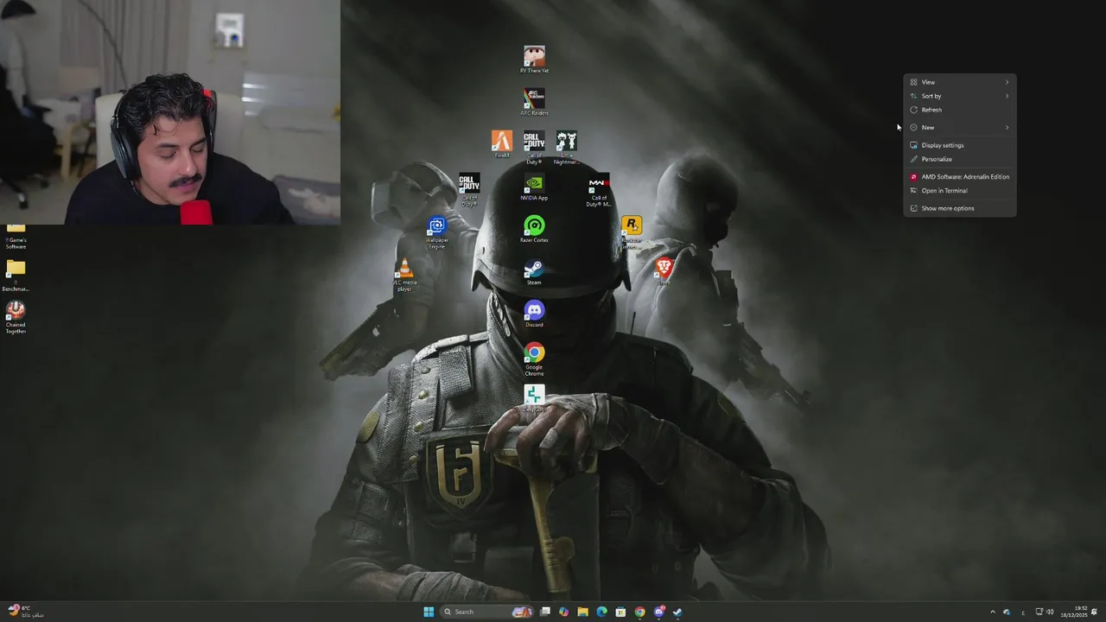The width and height of the screenshot is (1106, 622).
Task: Select the Little Nightmares desktop icon
Action: [566, 147]
